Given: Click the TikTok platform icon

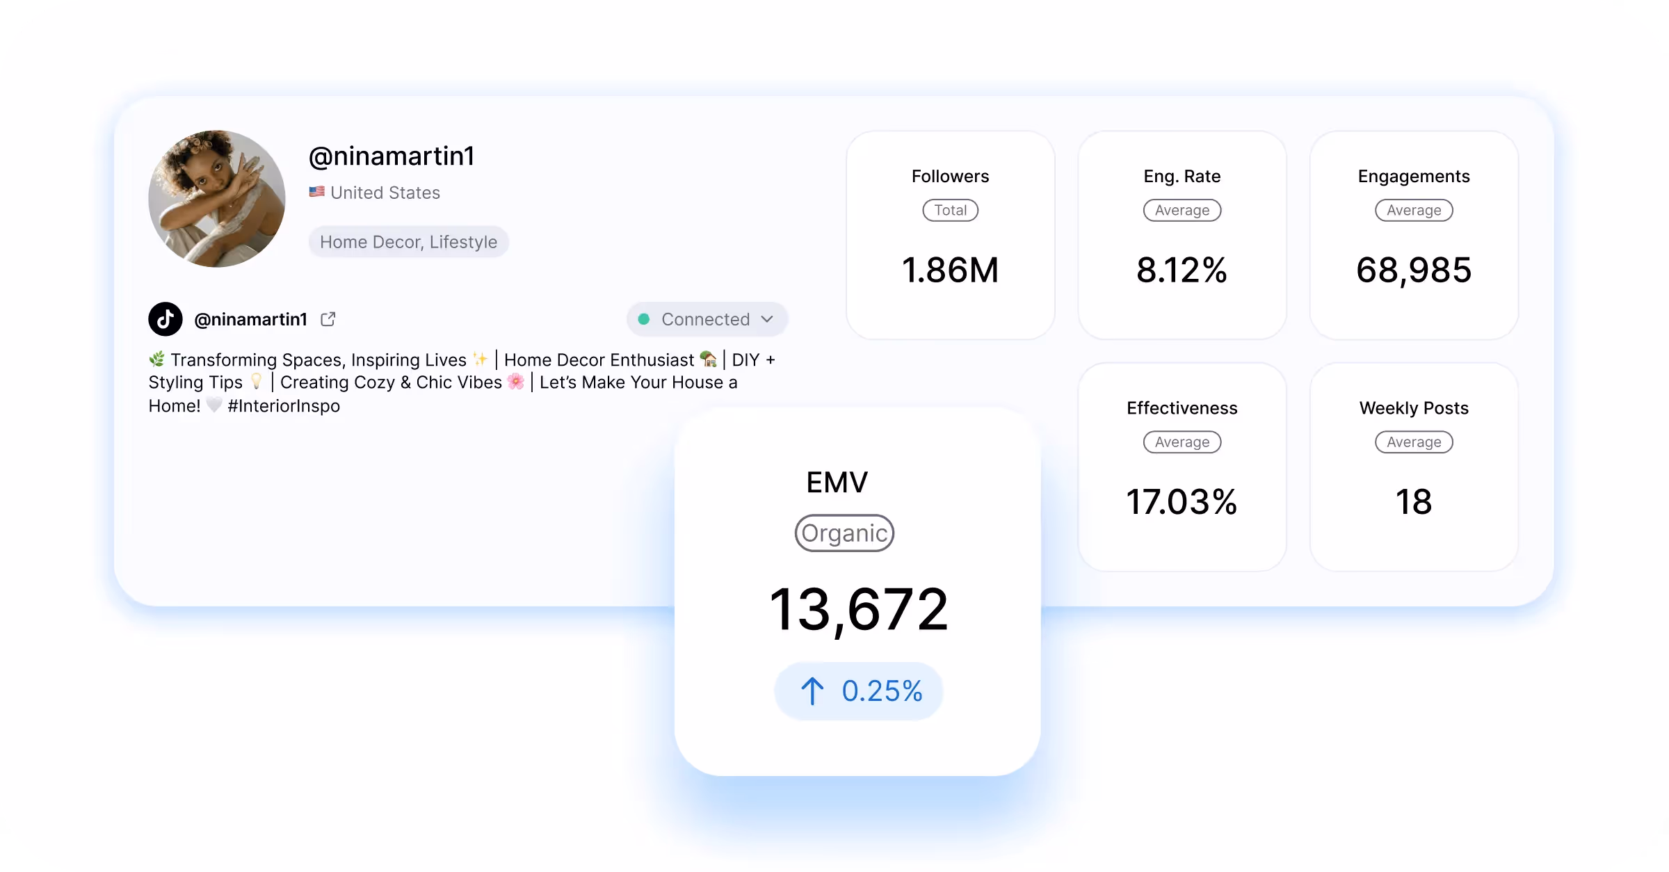Looking at the screenshot, I should (164, 318).
